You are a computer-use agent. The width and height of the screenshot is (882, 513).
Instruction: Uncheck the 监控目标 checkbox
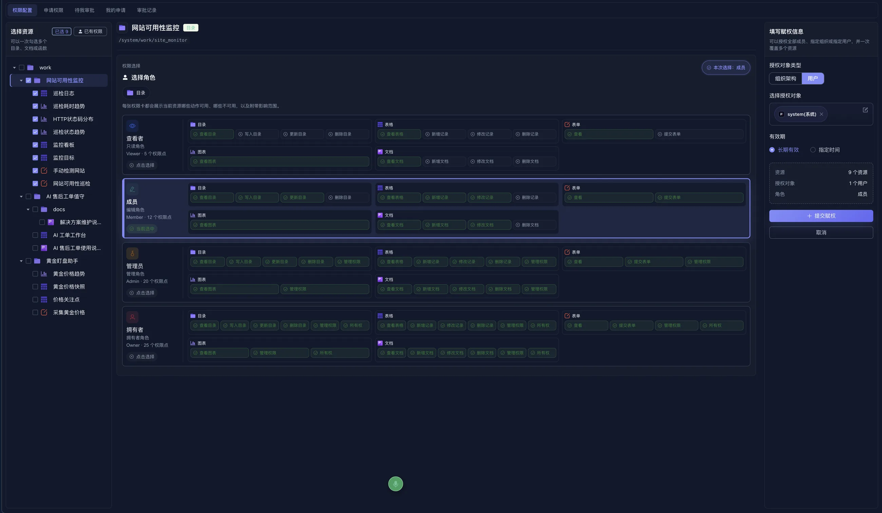pyautogui.click(x=35, y=158)
